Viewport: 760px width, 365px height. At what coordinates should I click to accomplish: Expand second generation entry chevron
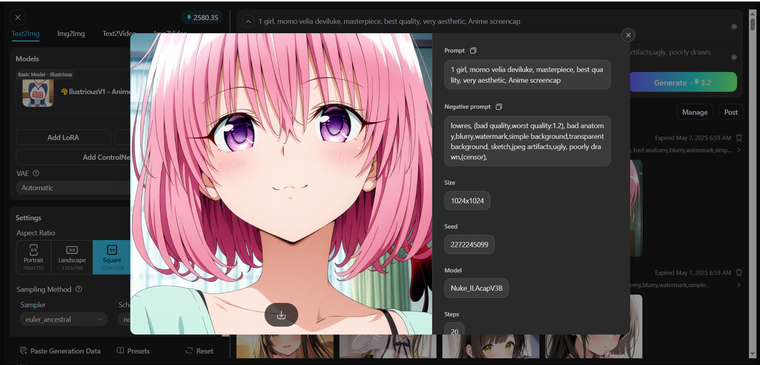tap(739, 285)
